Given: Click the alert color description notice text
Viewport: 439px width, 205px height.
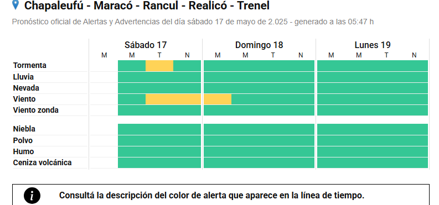Looking at the screenshot, I should pos(211,195).
